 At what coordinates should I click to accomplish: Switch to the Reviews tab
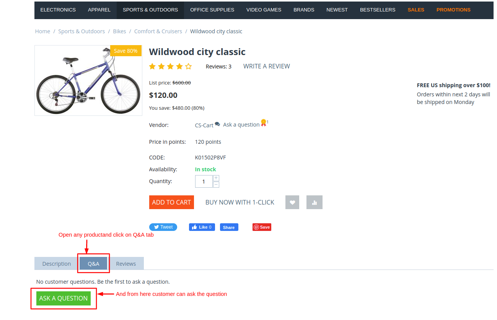(126, 263)
